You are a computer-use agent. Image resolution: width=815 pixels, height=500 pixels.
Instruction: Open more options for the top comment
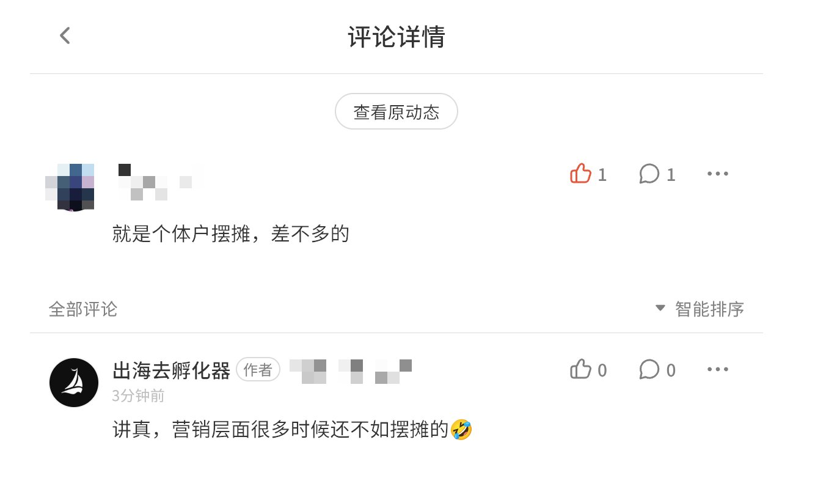(718, 174)
